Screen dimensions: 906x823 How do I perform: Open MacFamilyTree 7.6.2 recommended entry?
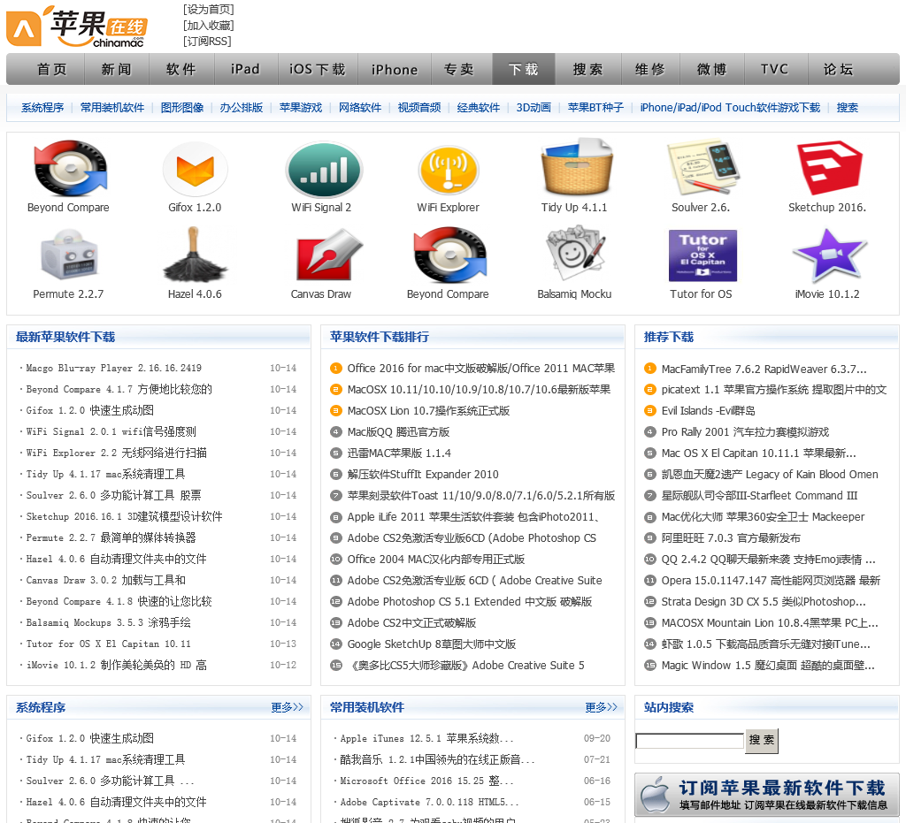click(764, 369)
